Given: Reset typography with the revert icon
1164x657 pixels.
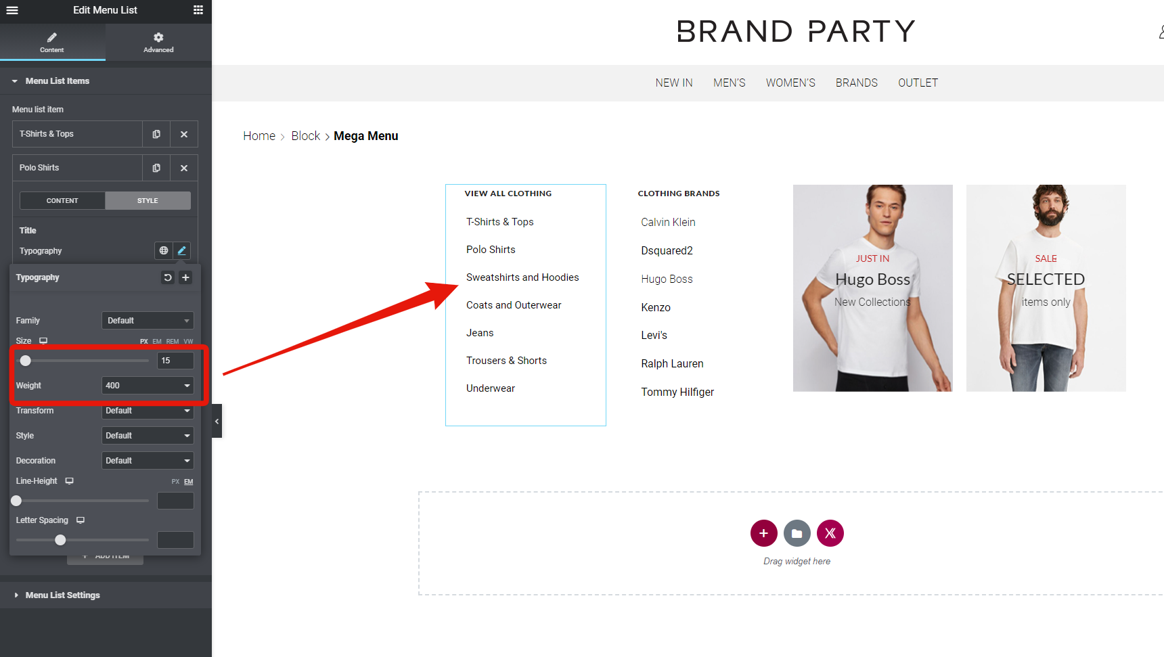Looking at the screenshot, I should [x=168, y=277].
